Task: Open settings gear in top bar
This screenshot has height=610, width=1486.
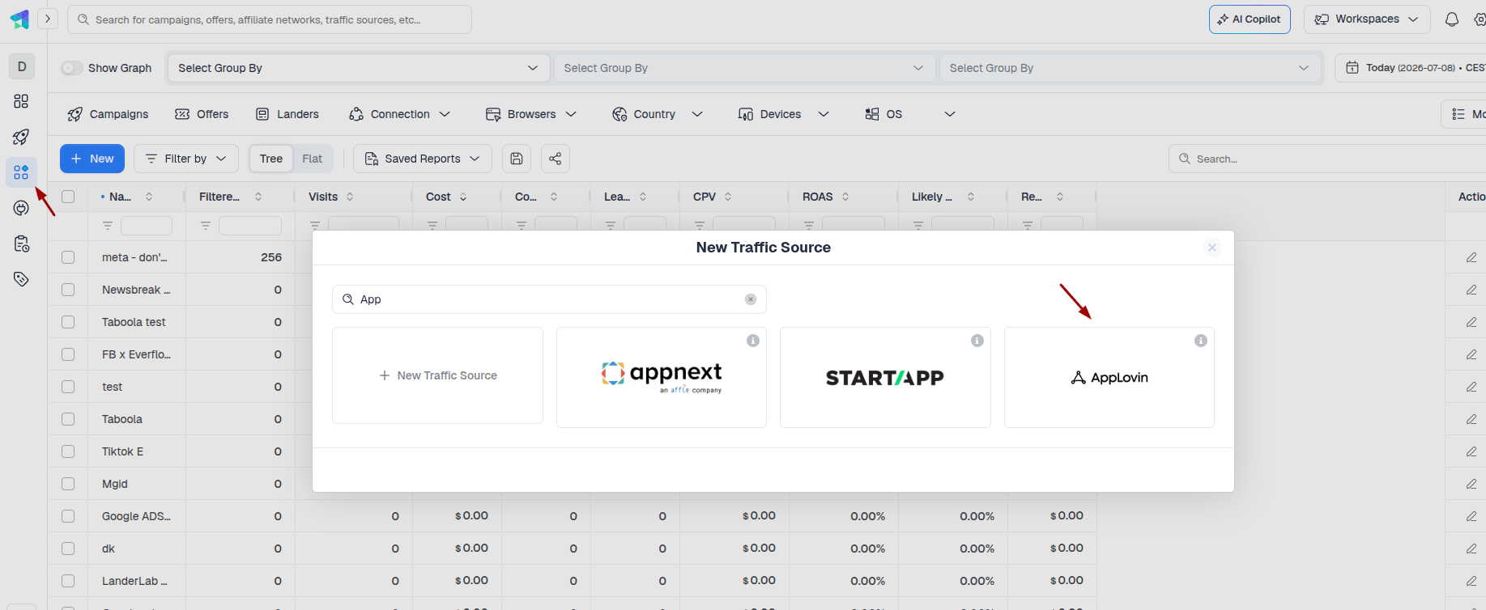Action: pos(1480,19)
